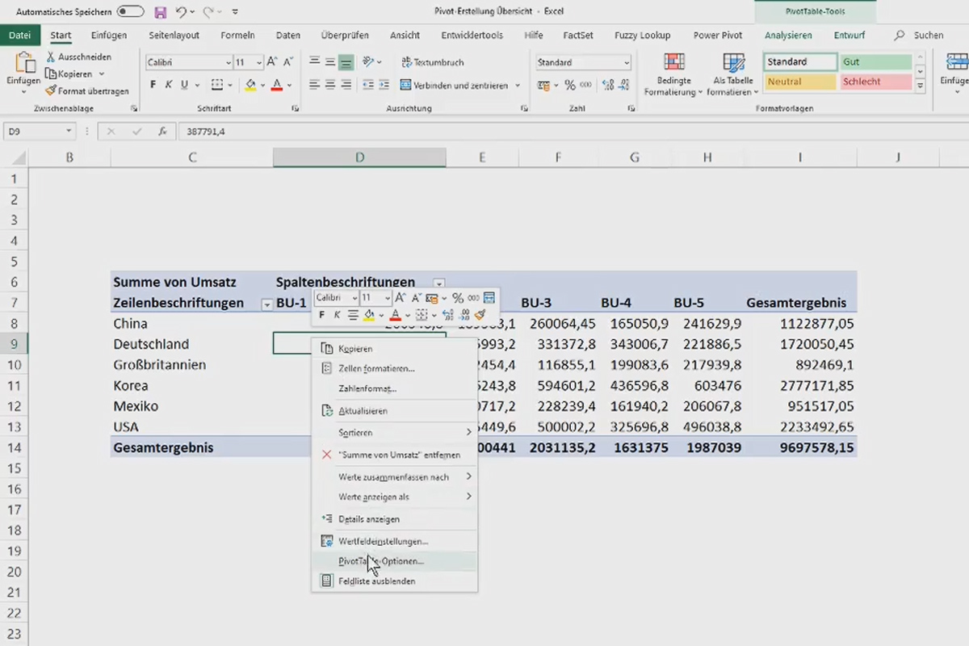Click the insert function fx icon
This screenshot has width=969, height=646.
tap(162, 131)
